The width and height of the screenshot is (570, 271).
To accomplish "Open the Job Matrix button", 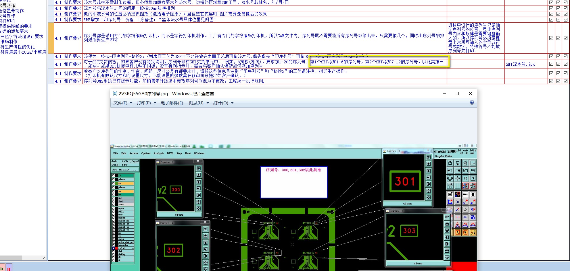I will pyautogui.click(x=125, y=169).
